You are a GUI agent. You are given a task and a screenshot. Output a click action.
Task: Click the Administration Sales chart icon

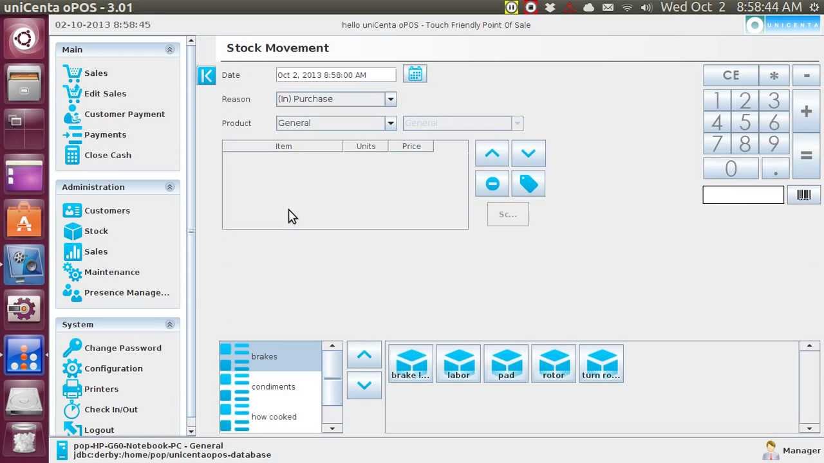click(73, 252)
